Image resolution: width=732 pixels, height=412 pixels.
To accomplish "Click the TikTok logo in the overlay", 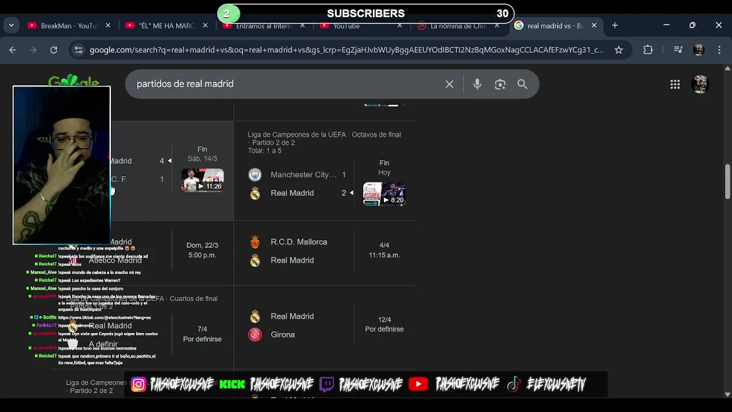I will click(x=514, y=385).
